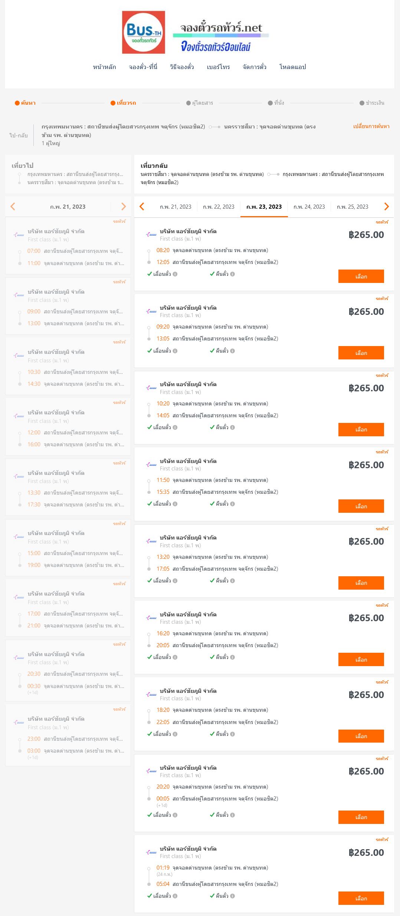Click the Bus-TH logo icon

point(144,32)
